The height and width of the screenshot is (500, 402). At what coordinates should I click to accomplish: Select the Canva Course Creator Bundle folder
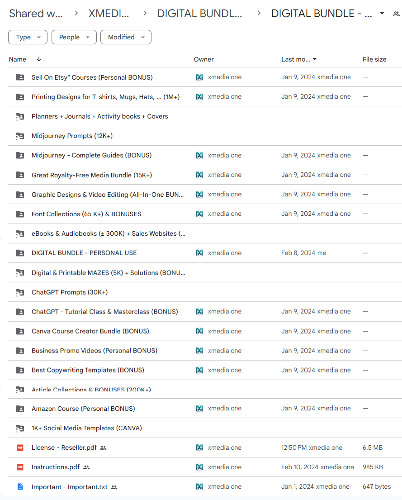coord(90,331)
